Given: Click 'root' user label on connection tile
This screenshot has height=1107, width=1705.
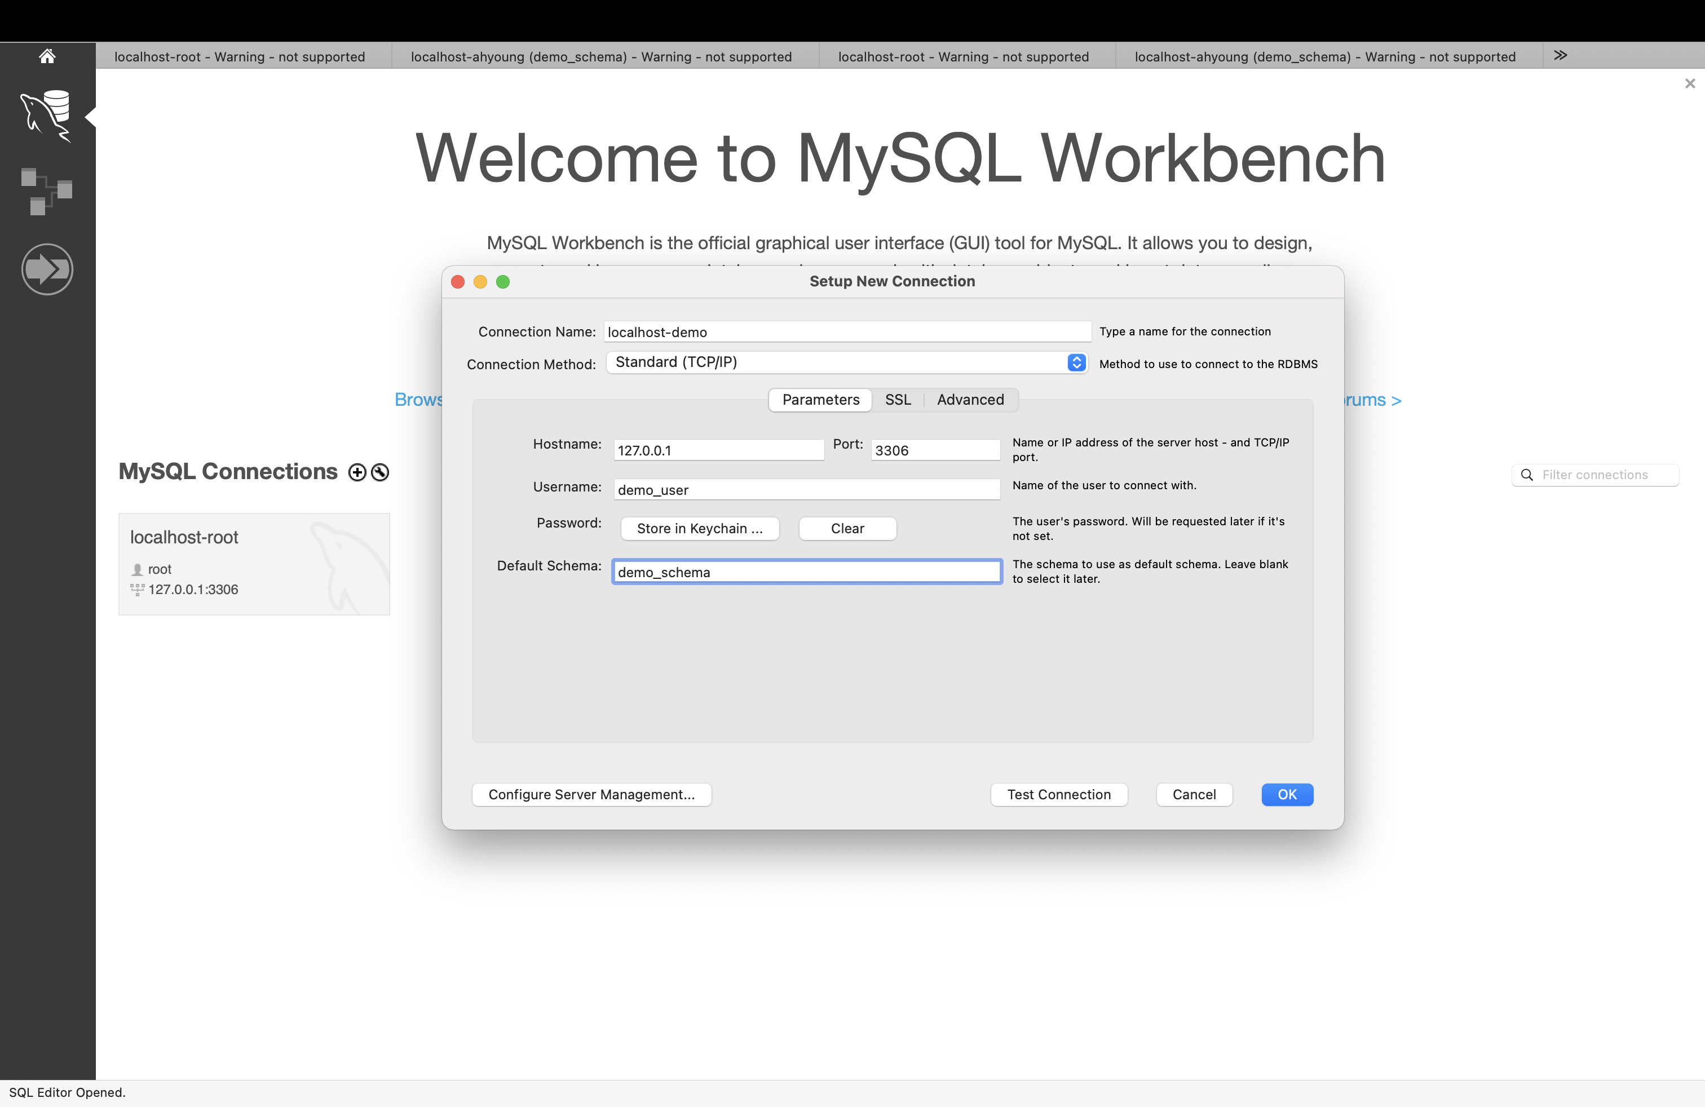Looking at the screenshot, I should pyautogui.click(x=160, y=569).
